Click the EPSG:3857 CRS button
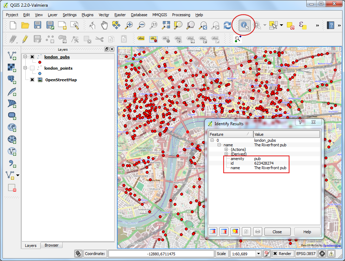The image size is (345, 261). (x=306, y=254)
